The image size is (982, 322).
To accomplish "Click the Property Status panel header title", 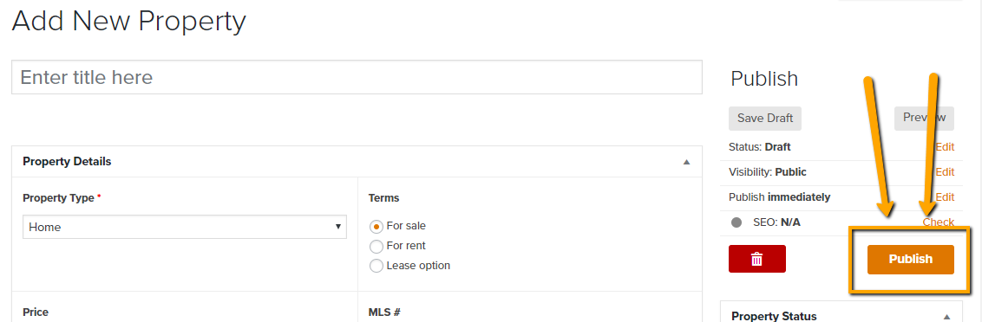I will tap(774, 316).
